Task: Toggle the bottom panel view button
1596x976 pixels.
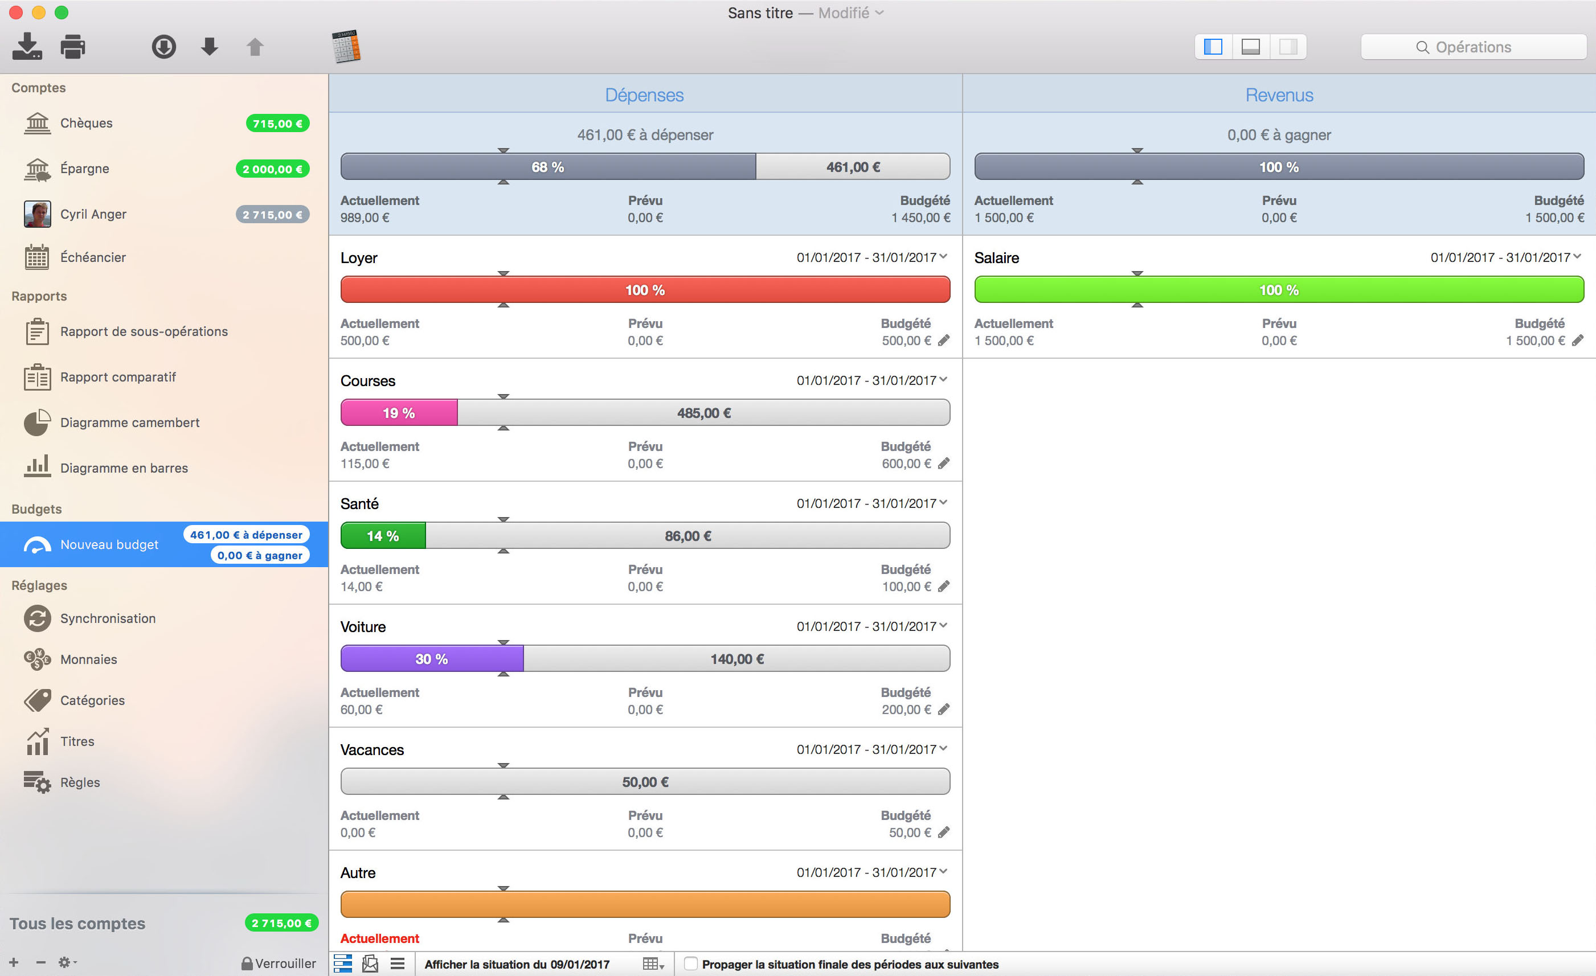Action: coord(1250,47)
